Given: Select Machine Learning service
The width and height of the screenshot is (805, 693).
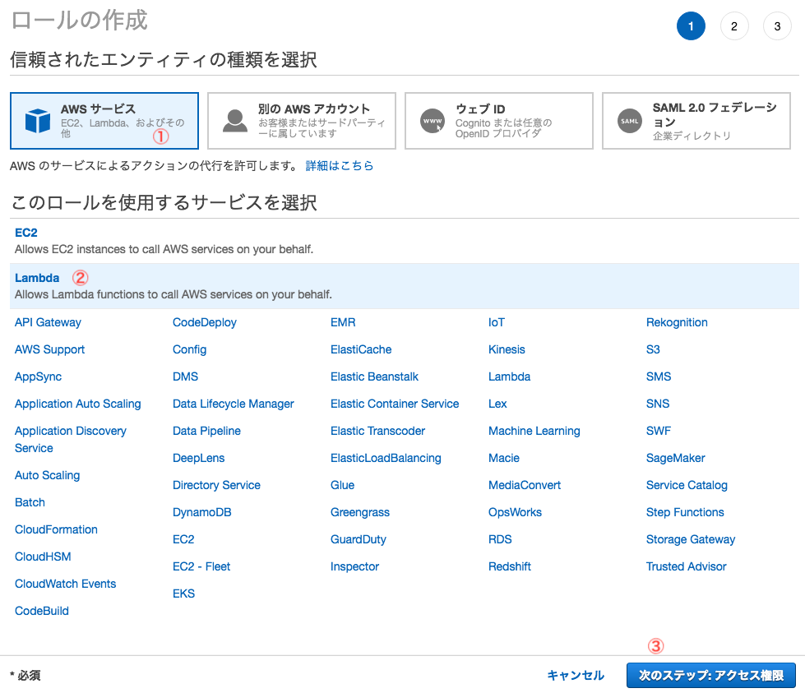Looking at the screenshot, I should 534,432.
